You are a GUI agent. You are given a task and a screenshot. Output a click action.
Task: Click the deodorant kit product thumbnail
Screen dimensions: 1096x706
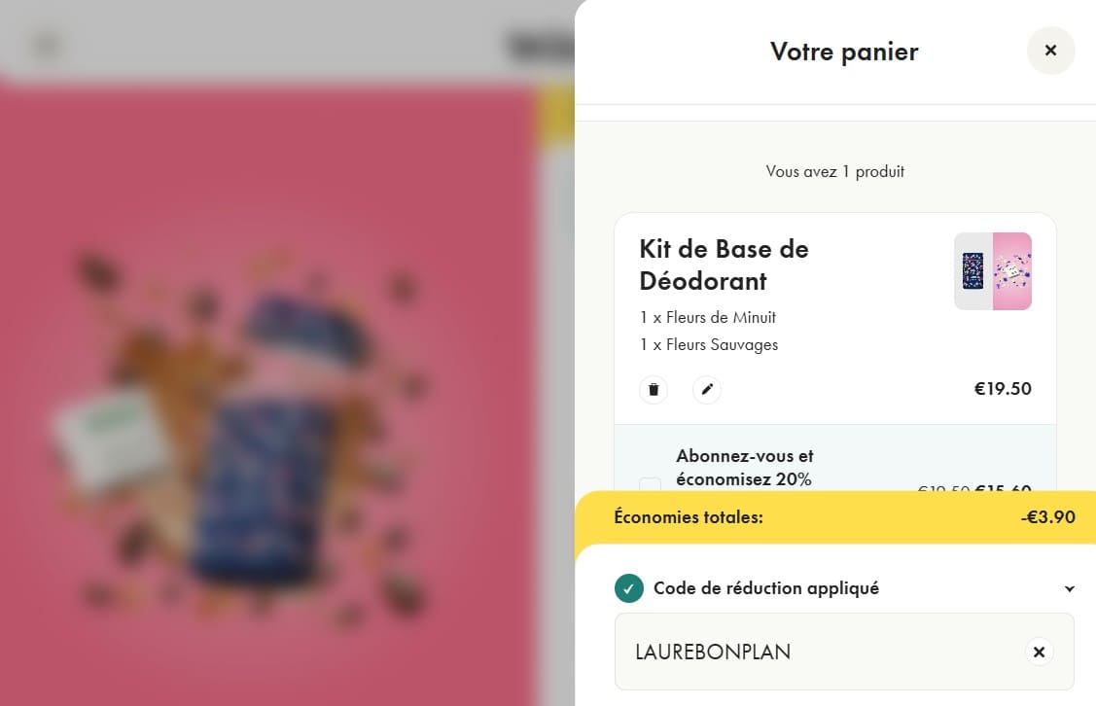[x=992, y=271]
